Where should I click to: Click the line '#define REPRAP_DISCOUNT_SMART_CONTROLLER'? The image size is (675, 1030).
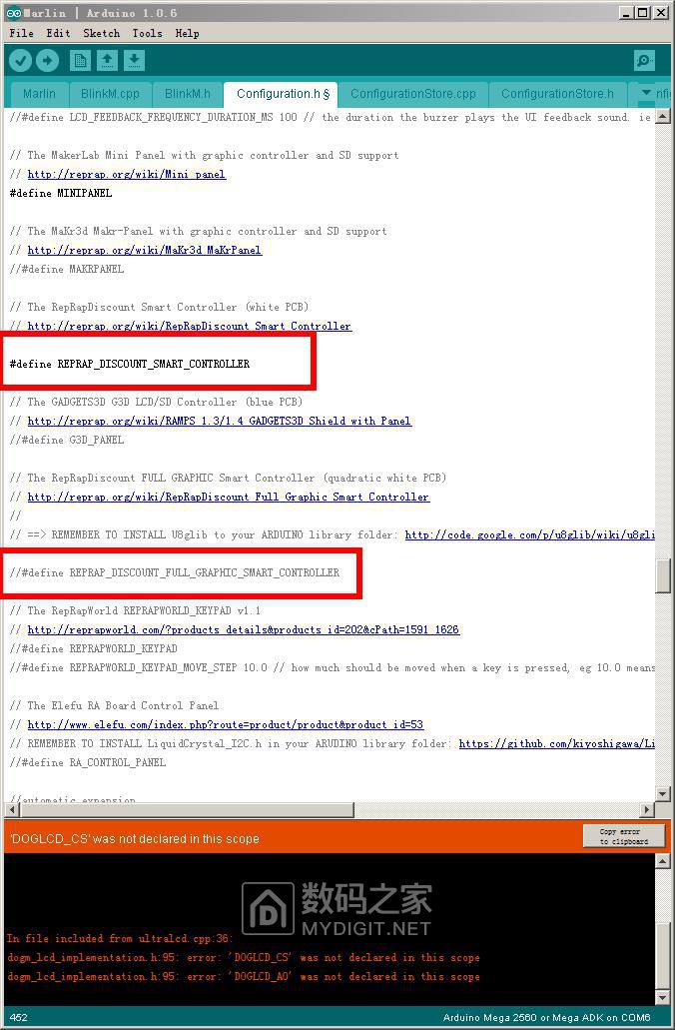pos(130,364)
